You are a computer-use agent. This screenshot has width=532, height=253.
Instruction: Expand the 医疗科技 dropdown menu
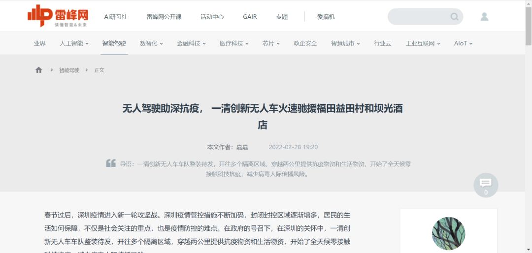click(x=234, y=43)
